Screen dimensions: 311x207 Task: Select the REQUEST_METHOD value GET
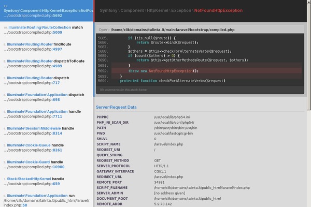click(158, 160)
